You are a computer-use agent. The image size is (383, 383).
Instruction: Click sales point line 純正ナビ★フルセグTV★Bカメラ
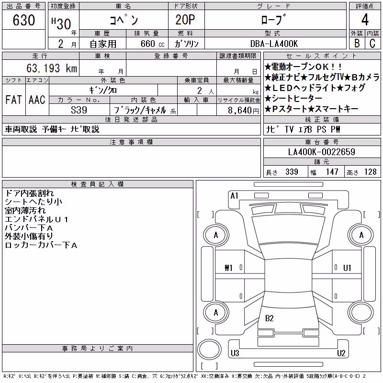click(322, 77)
